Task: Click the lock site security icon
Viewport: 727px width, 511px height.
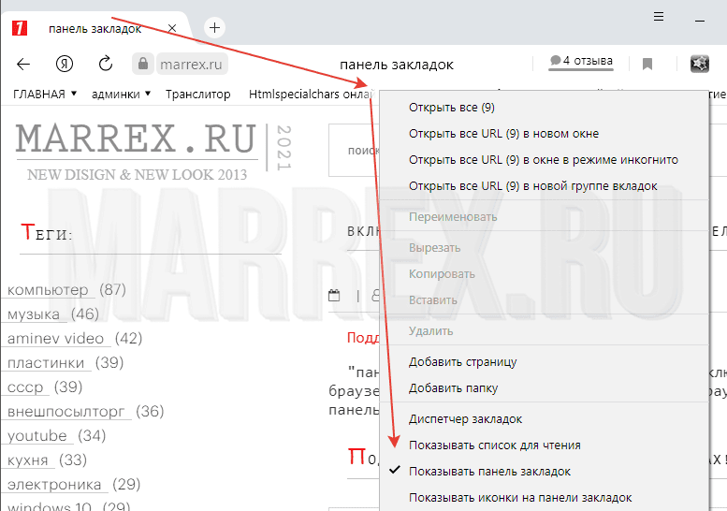Action: click(x=143, y=64)
